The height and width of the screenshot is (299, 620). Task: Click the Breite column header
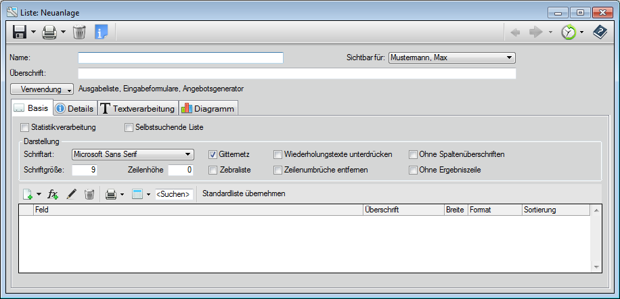point(456,210)
